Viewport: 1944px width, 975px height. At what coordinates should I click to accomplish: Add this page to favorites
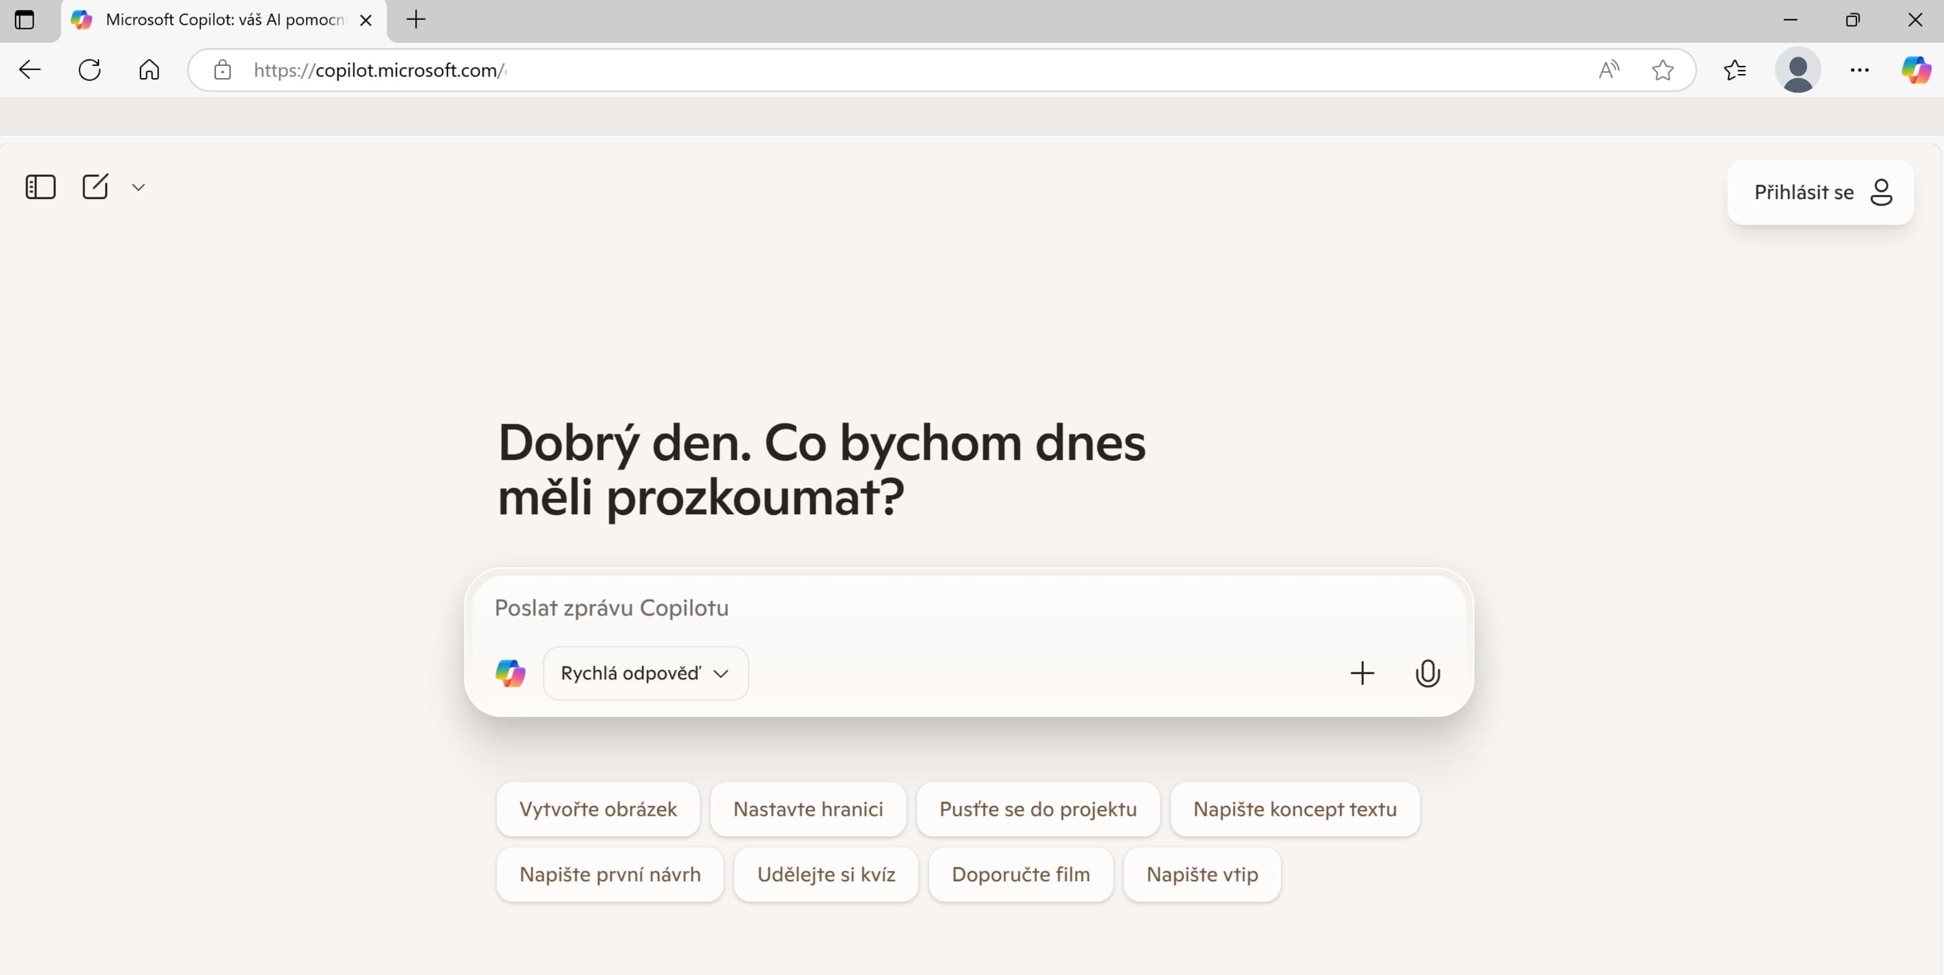point(1663,70)
